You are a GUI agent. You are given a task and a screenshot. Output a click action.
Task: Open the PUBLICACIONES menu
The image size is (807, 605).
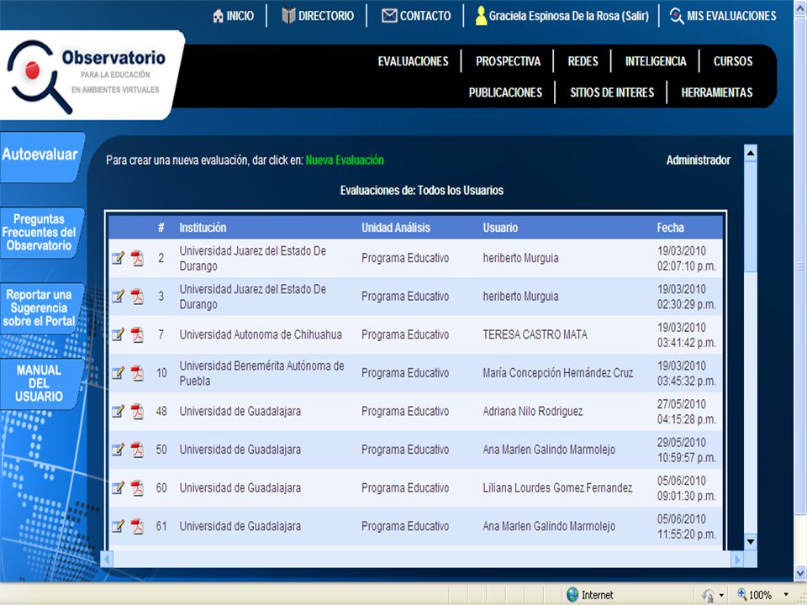505,92
